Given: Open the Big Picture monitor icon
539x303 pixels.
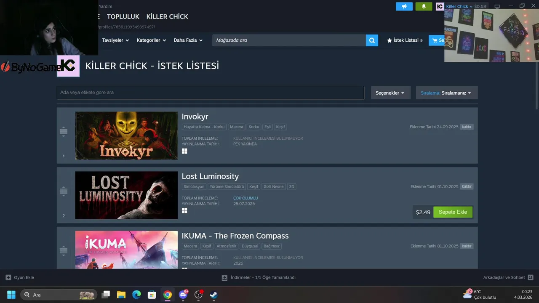Looking at the screenshot, I should [x=497, y=6].
